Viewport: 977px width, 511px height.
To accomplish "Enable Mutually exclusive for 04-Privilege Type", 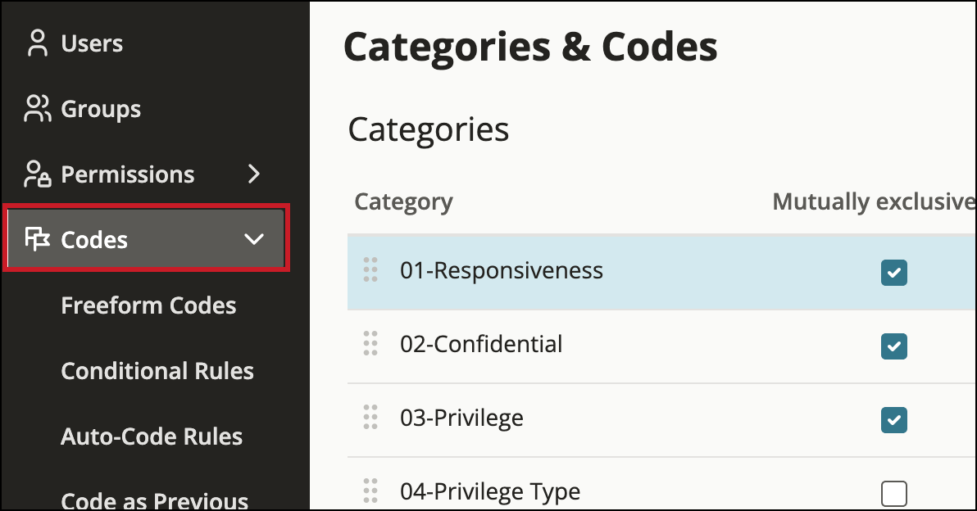I will [x=893, y=493].
